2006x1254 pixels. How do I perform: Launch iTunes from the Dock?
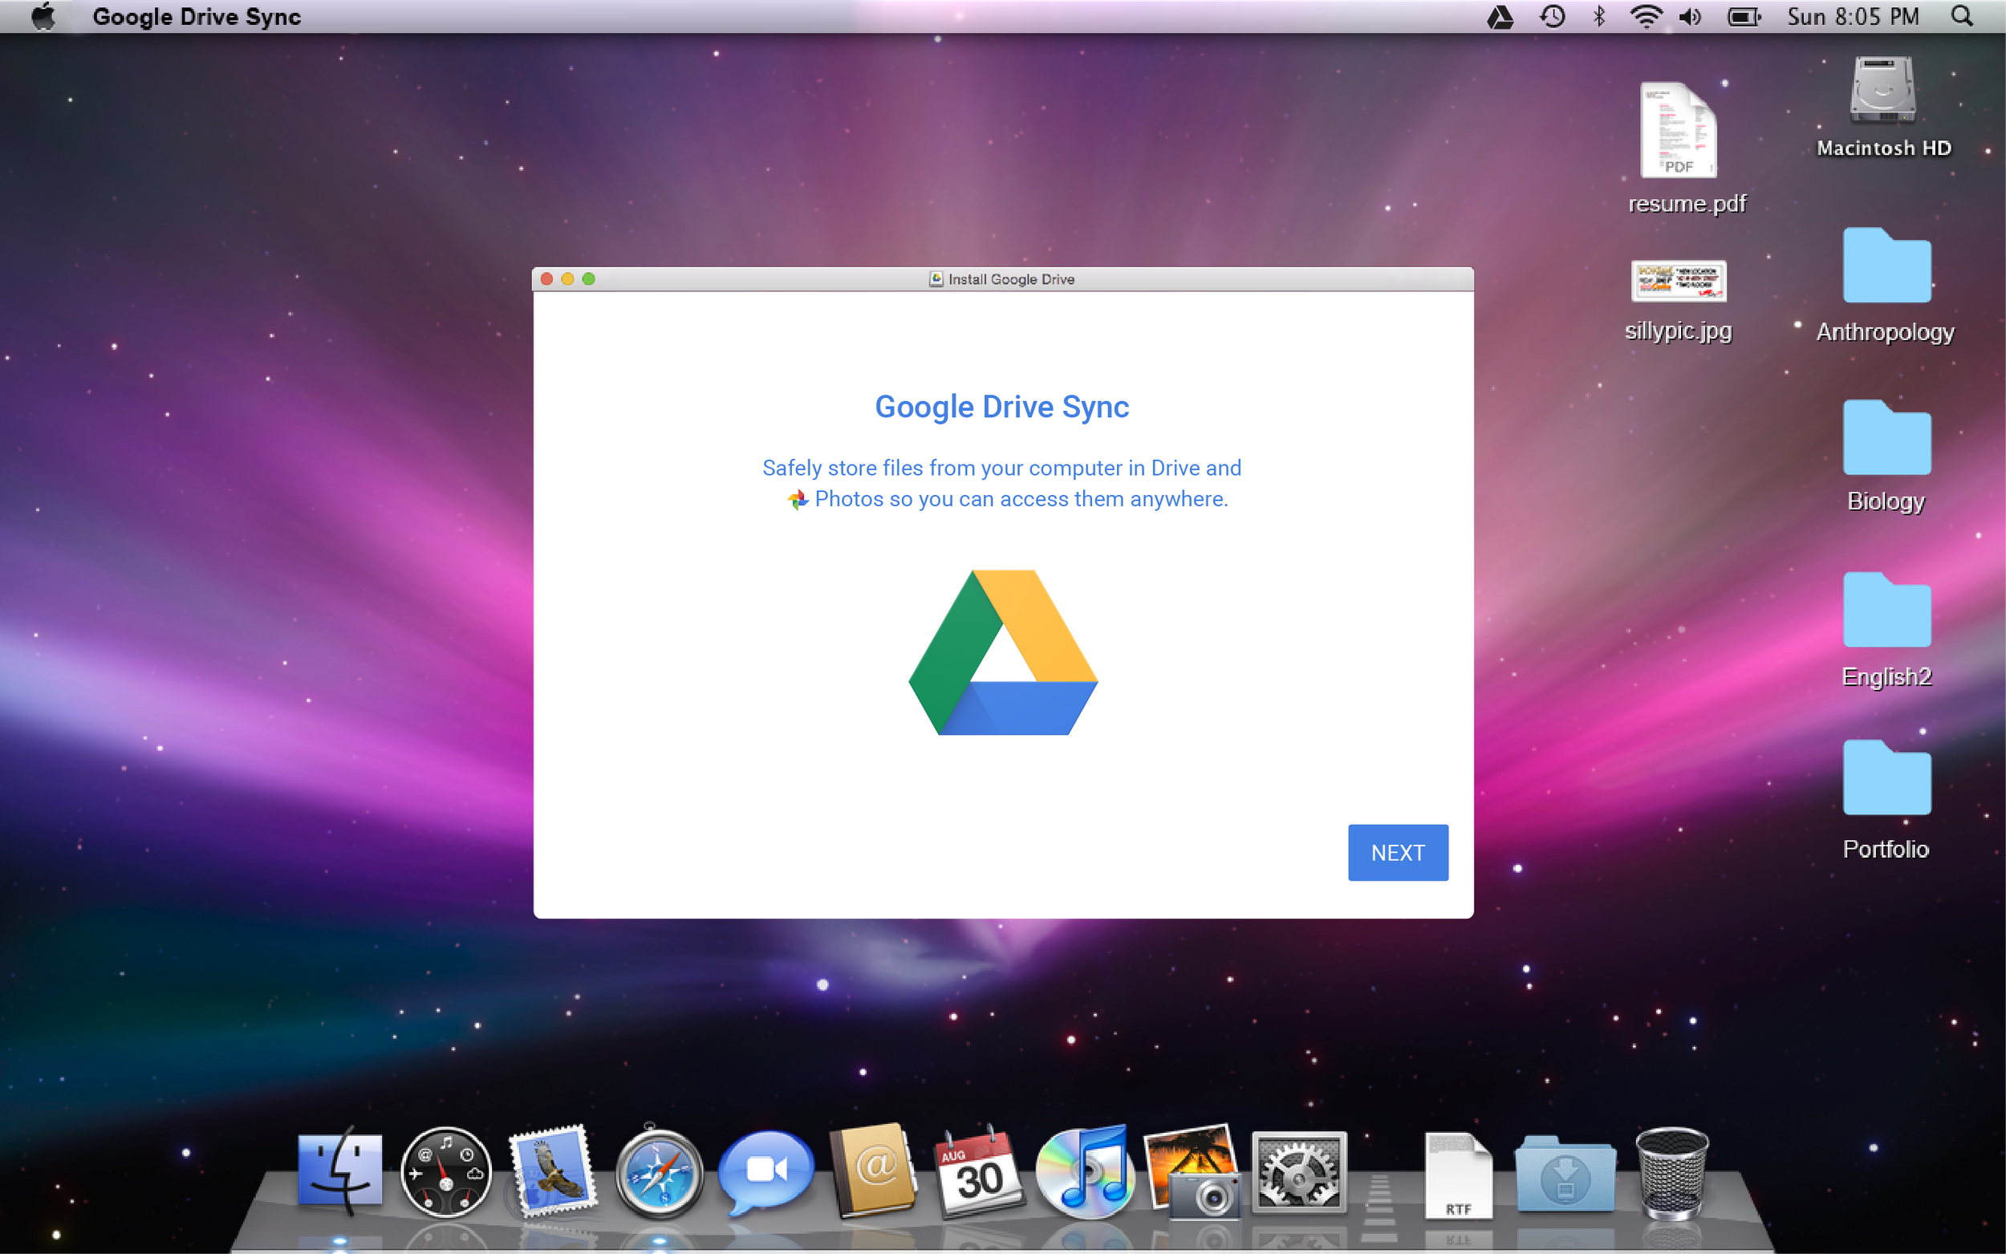(x=1085, y=1171)
